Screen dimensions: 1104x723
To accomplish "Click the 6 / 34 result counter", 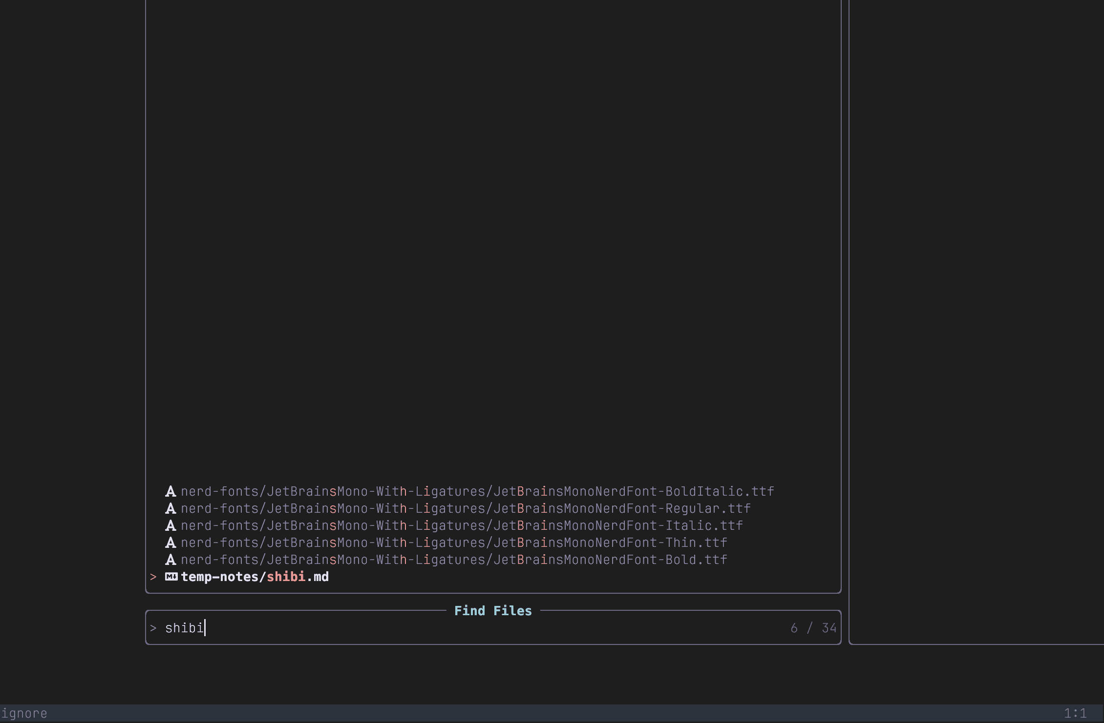I will 813,628.
